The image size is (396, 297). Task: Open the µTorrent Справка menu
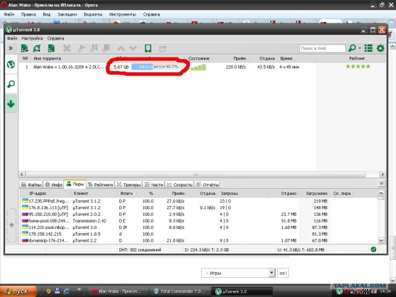click(x=56, y=38)
